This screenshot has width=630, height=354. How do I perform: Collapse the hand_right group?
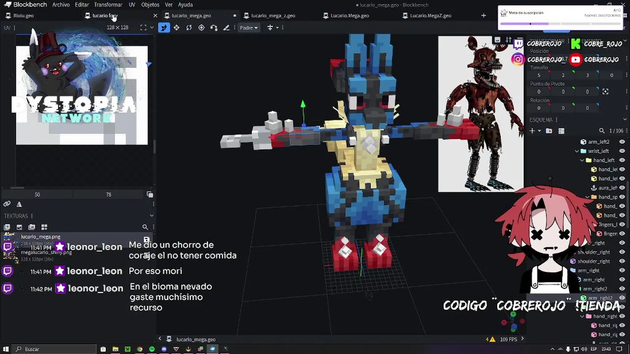click(582, 316)
